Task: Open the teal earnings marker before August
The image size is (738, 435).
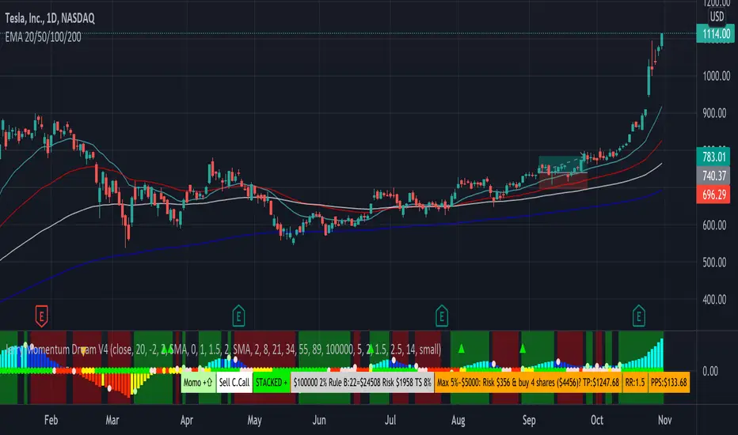Action: click(442, 316)
